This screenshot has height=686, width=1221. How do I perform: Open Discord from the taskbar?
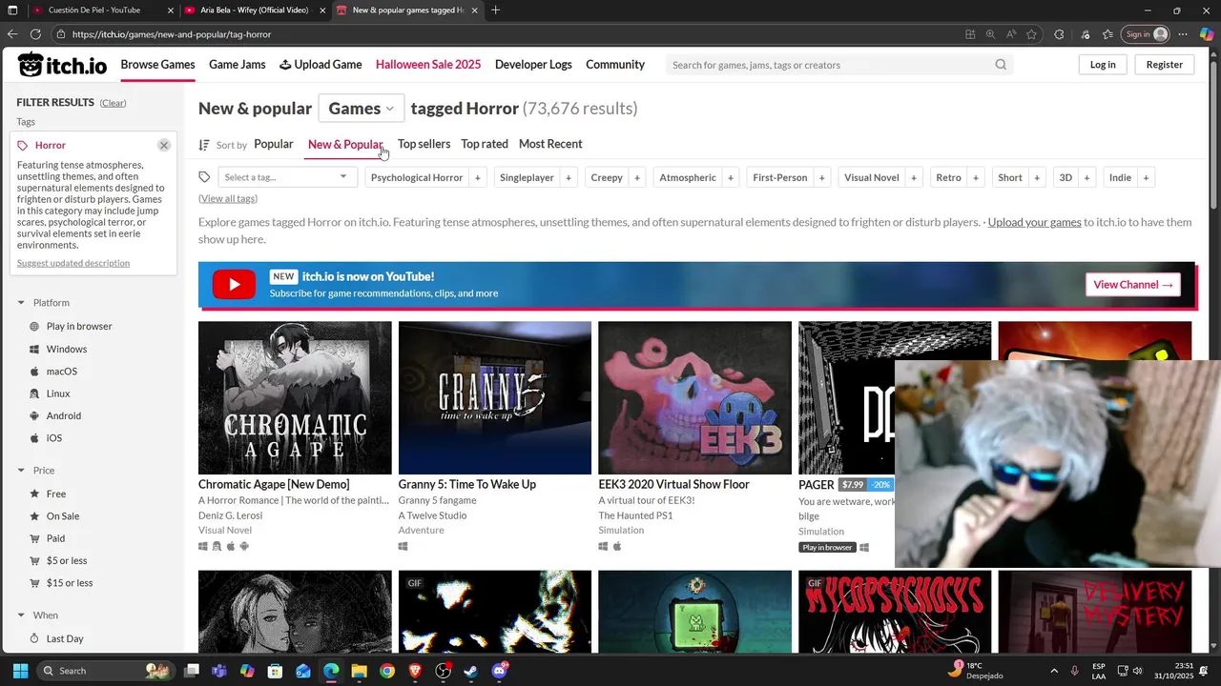(x=499, y=671)
